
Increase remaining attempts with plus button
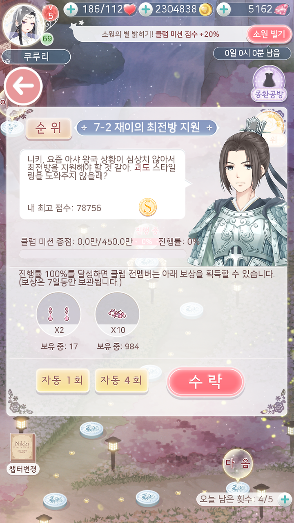pos(285,499)
